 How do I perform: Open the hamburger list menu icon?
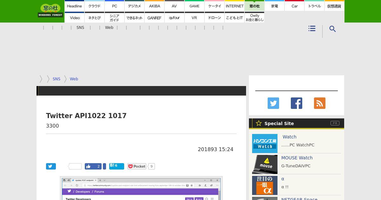(x=312, y=29)
